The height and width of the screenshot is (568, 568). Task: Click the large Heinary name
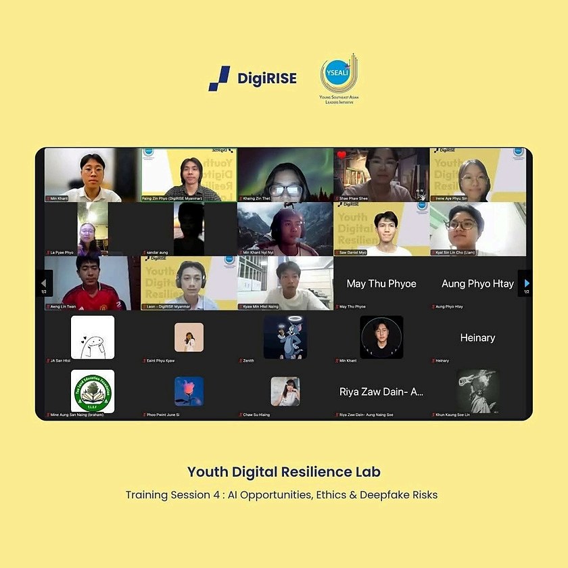(478, 337)
